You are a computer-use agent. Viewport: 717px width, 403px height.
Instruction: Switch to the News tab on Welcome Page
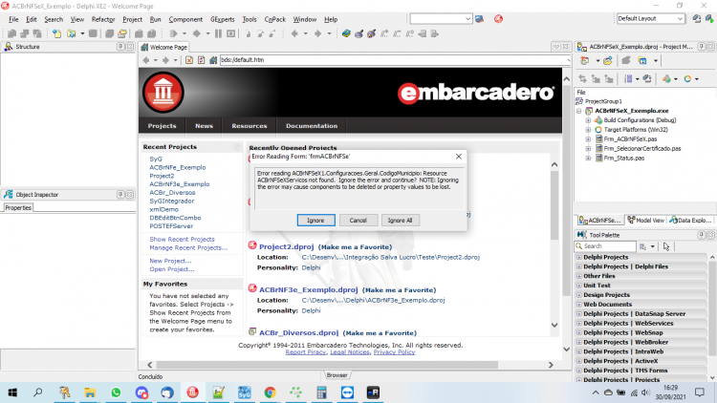coord(204,126)
